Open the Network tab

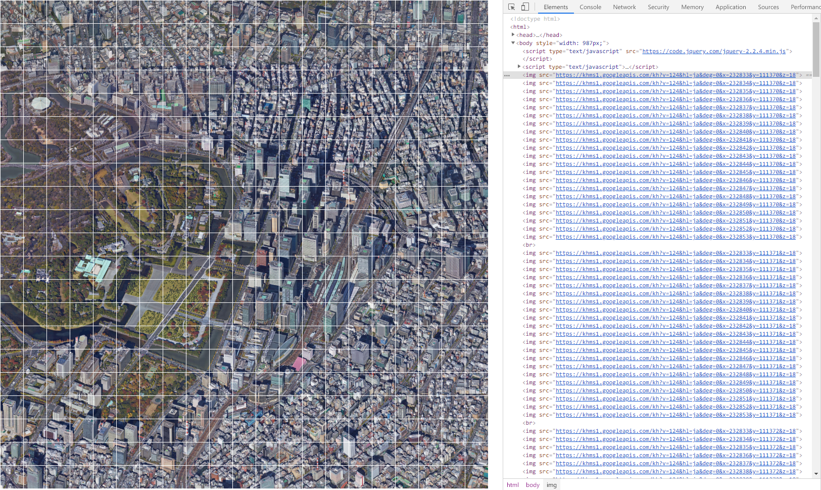(x=624, y=7)
